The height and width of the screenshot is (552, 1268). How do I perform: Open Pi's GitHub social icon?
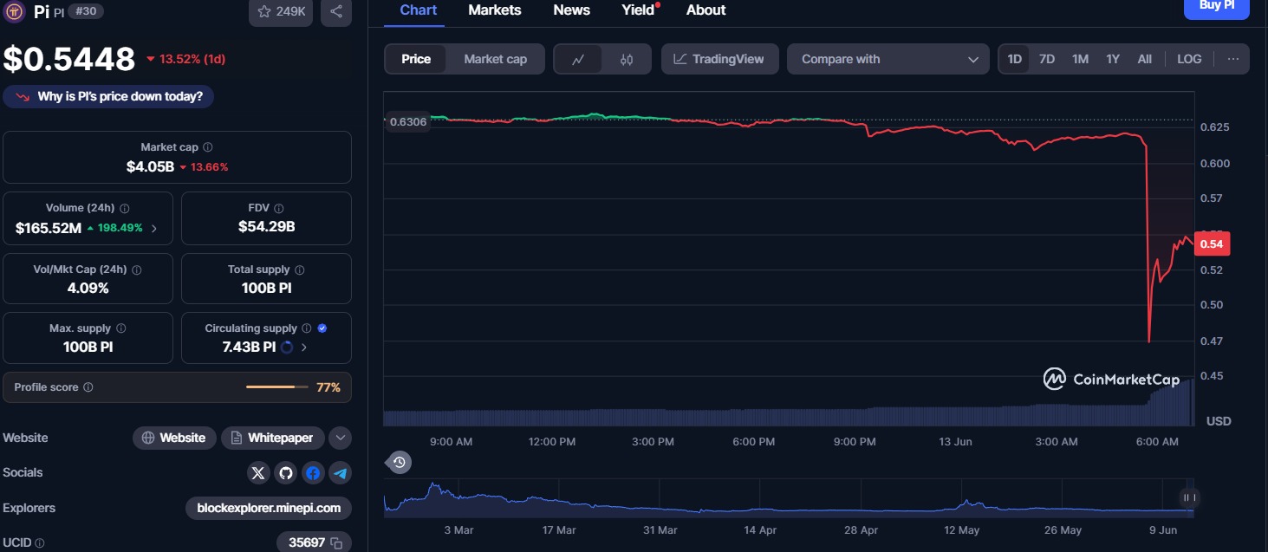click(x=286, y=472)
